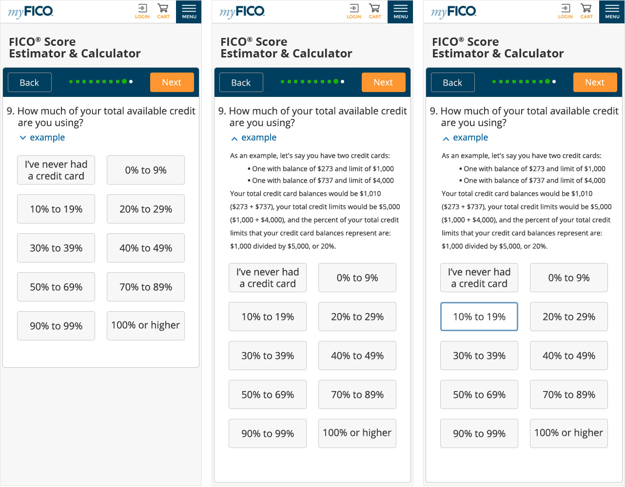Collapse the 'example' section in the middle panel
Screen dimensions: 625x487
point(254,137)
